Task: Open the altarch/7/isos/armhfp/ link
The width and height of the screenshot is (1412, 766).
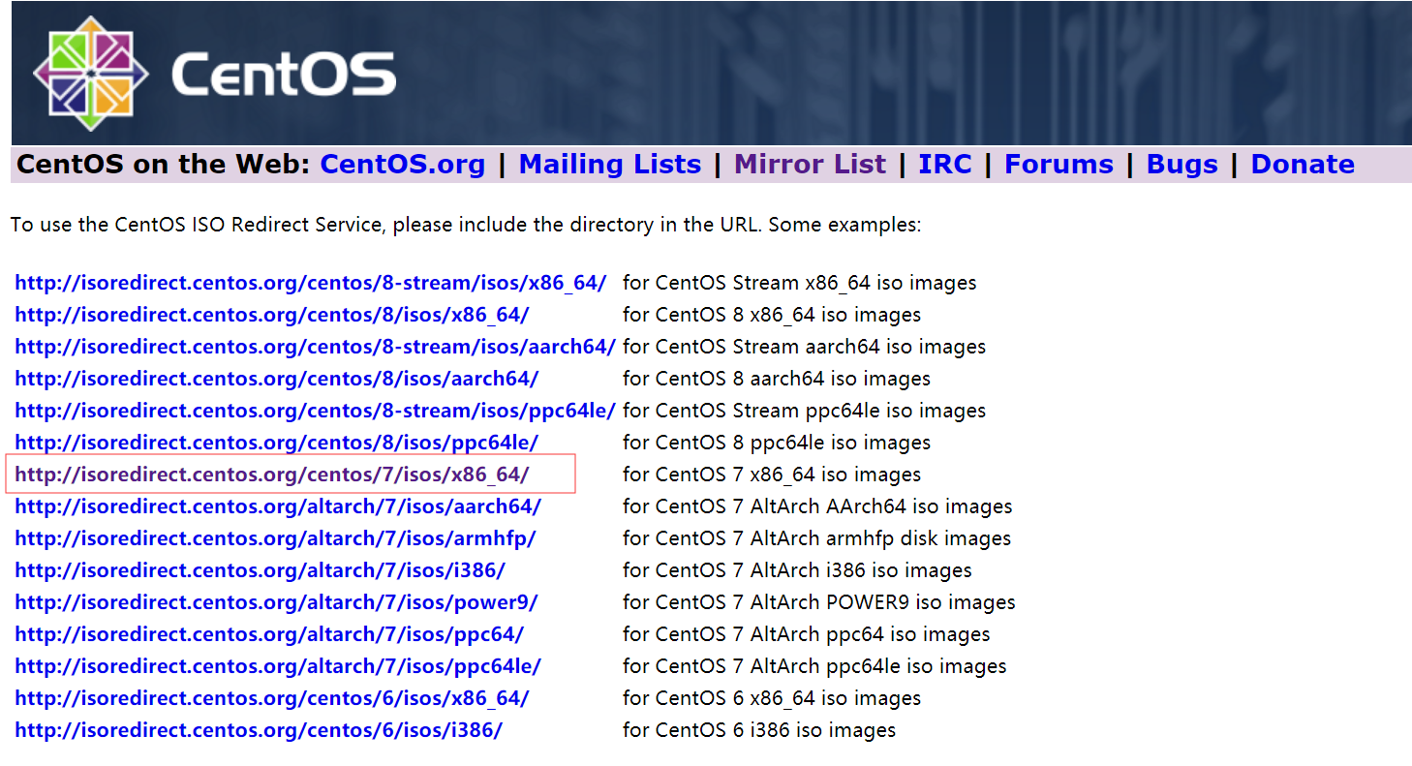Action: [x=275, y=538]
